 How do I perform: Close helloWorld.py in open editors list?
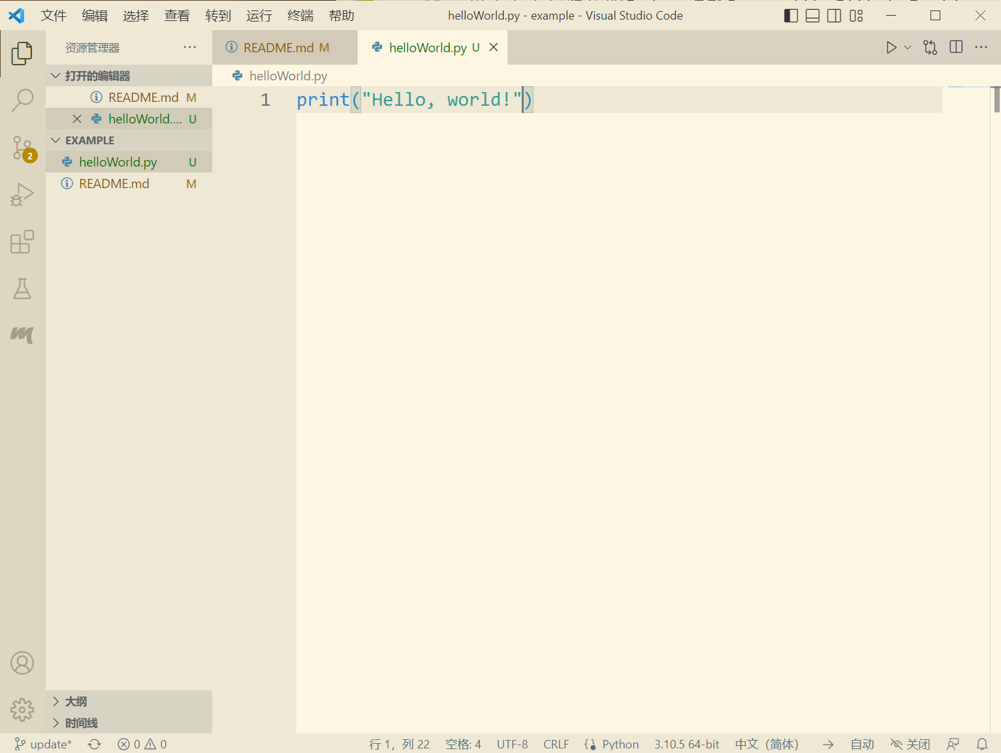(77, 119)
